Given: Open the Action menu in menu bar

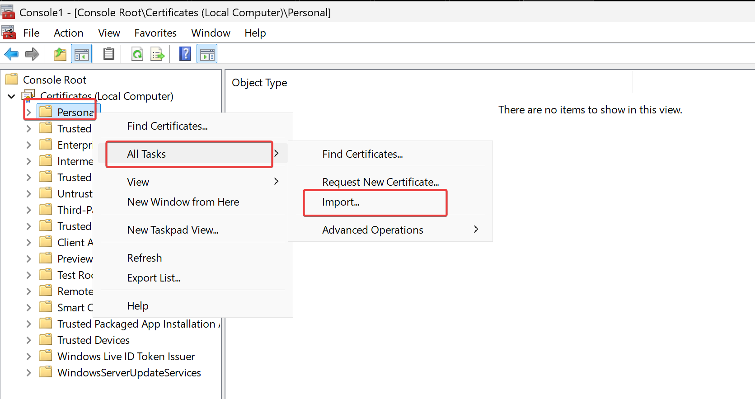Looking at the screenshot, I should tap(68, 33).
